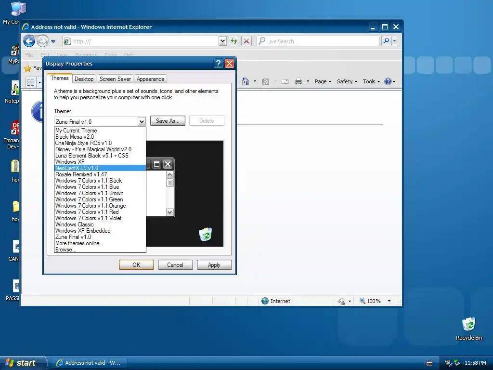493x370 pixels.
Task: Click the zoom magnifier 100% control
Action: tap(370, 301)
